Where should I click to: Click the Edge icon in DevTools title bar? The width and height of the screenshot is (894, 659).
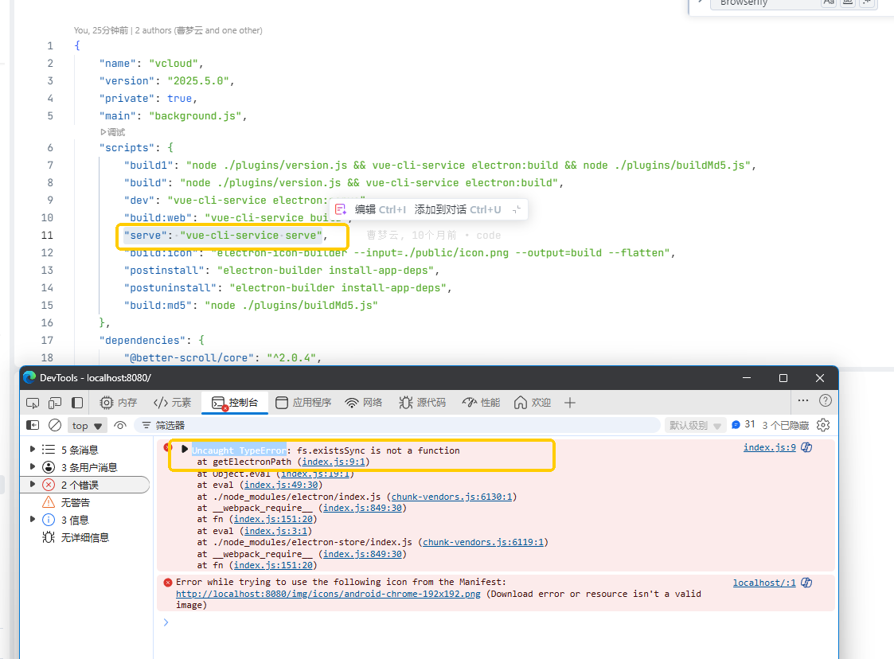pyautogui.click(x=29, y=377)
